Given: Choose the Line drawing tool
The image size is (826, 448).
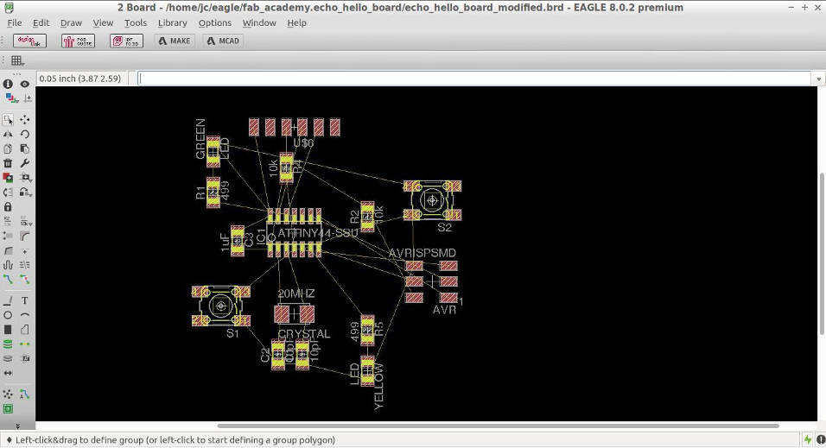Looking at the screenshot, I should pyautogui.click(x=8, y=300).
